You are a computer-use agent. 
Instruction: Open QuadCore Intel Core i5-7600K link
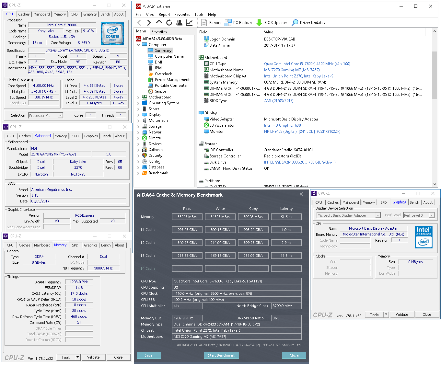[307, 64]
